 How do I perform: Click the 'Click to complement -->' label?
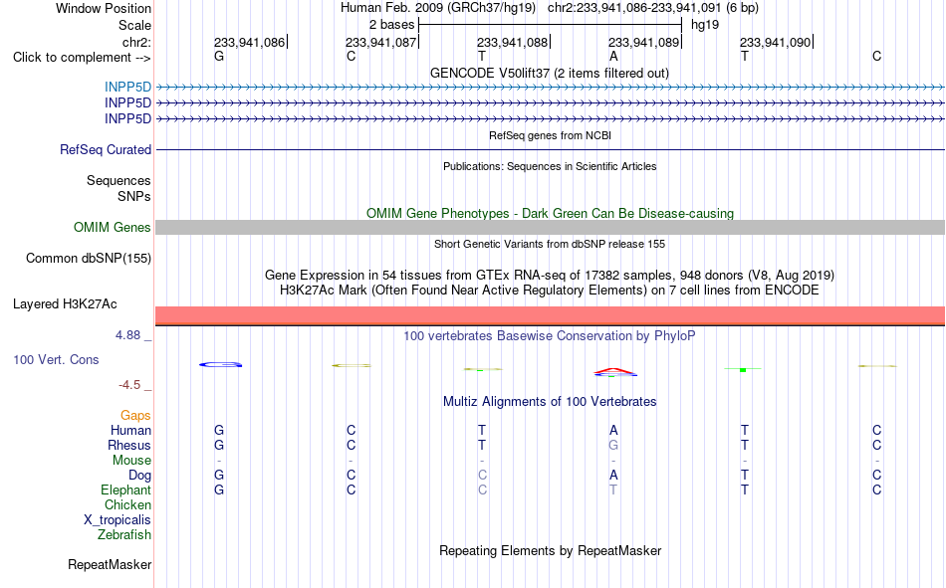coord(82,58)
